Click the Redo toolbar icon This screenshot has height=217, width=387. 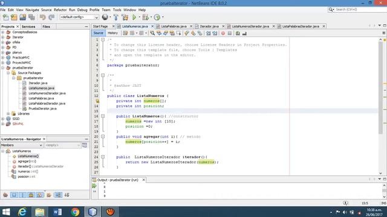(x=51, y=17)
